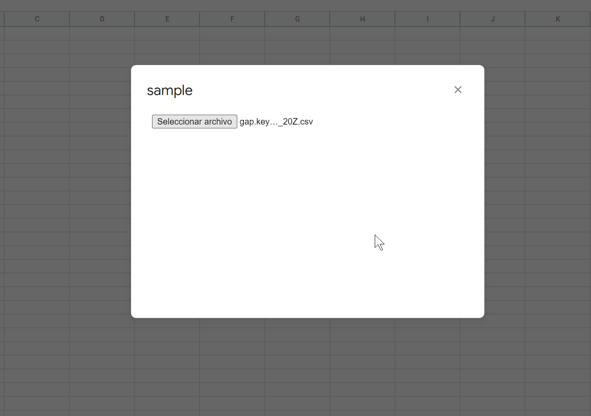
Task: Select column J header
Action: coord(493,19)
